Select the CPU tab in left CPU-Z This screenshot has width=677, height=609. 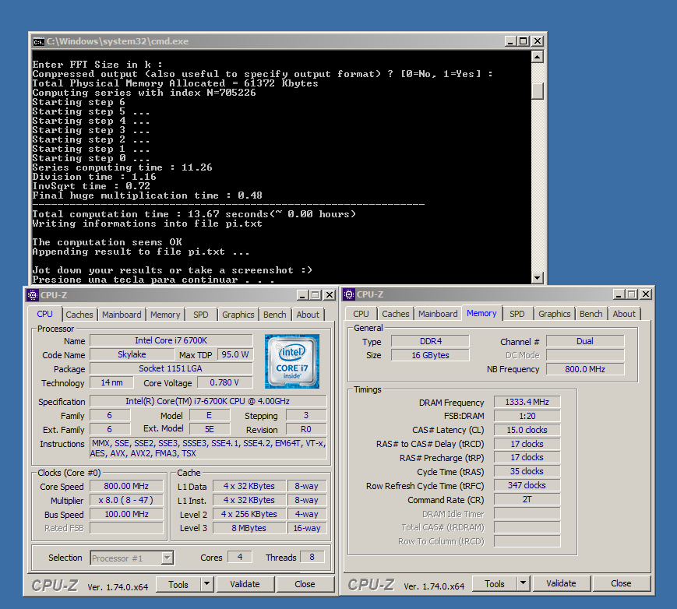pyautogui.click(x=45, y=314)
